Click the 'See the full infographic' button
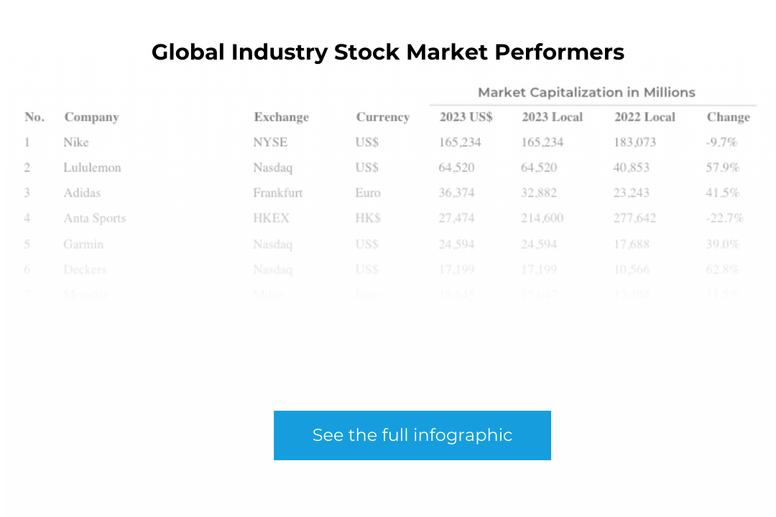776x517 pixels. (x=412, y=435)
